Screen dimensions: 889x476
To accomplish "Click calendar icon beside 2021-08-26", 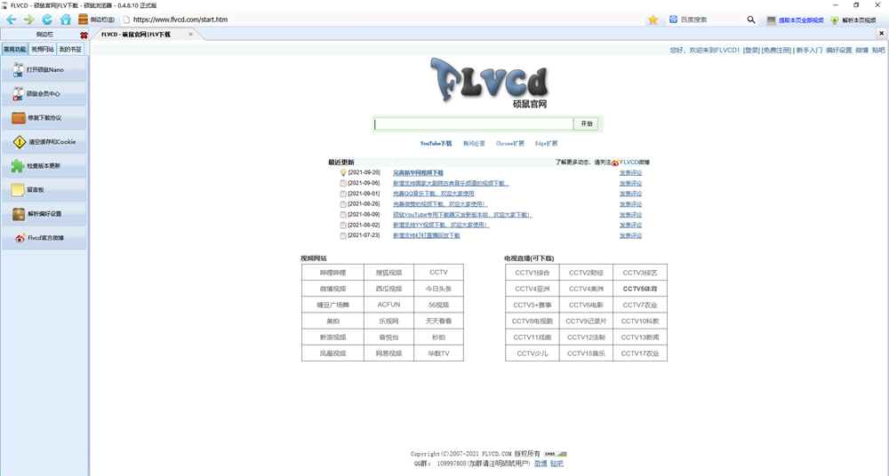I will coord(343,204).
